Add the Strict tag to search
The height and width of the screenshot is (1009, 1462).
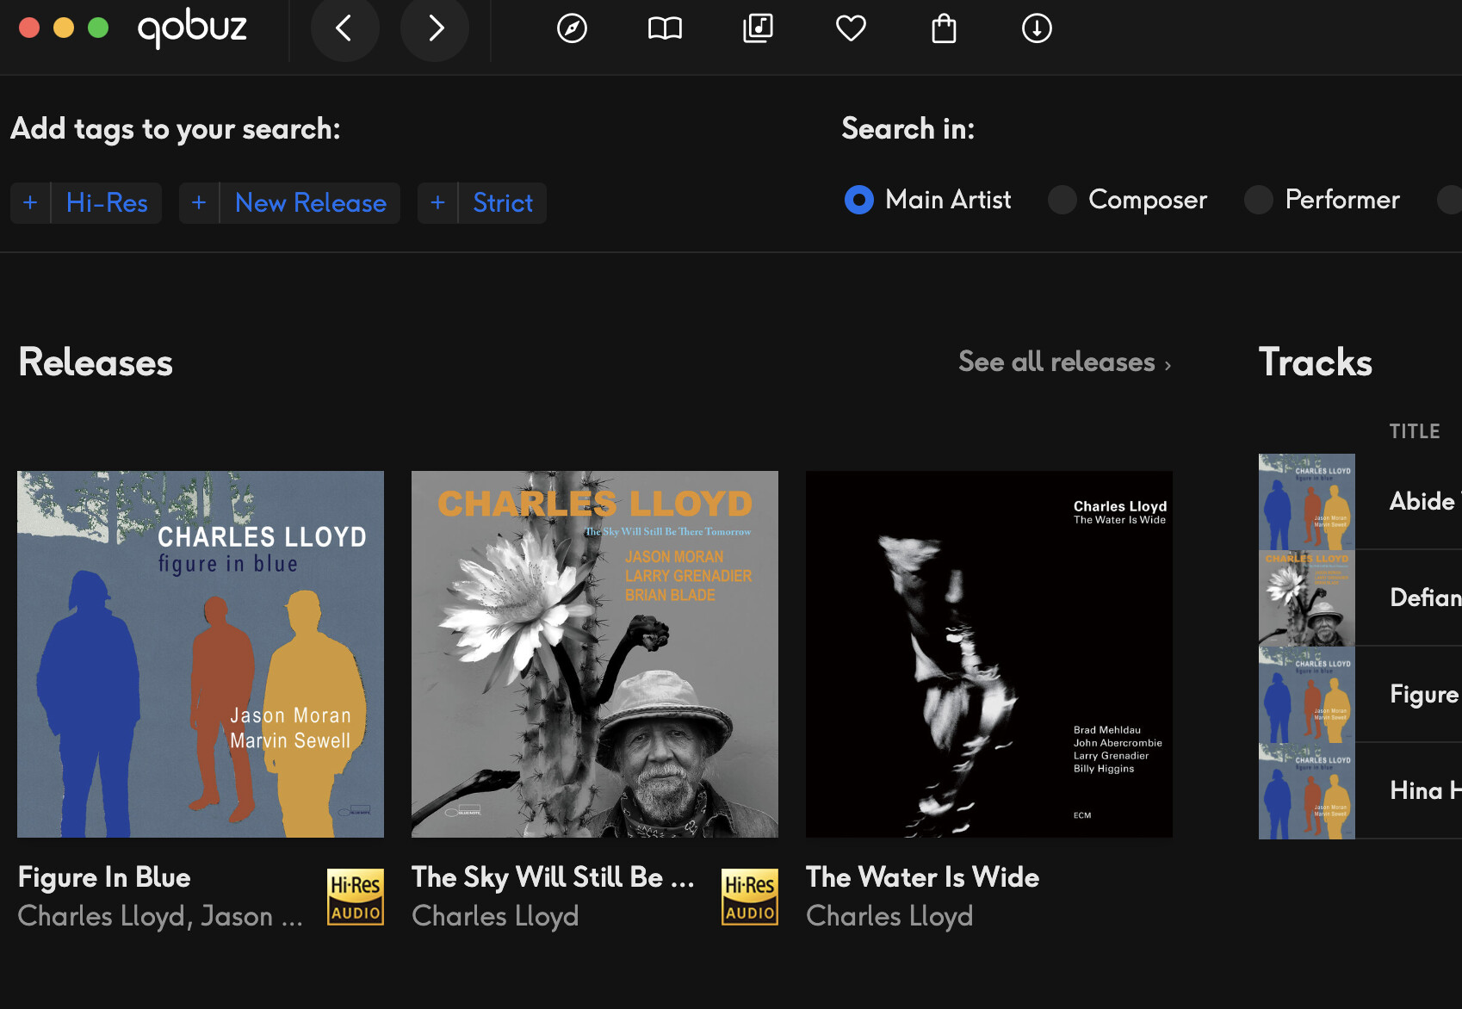click(481, 203)
